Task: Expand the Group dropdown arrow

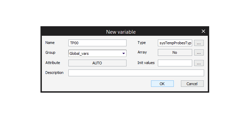Action: click(123, 53)
